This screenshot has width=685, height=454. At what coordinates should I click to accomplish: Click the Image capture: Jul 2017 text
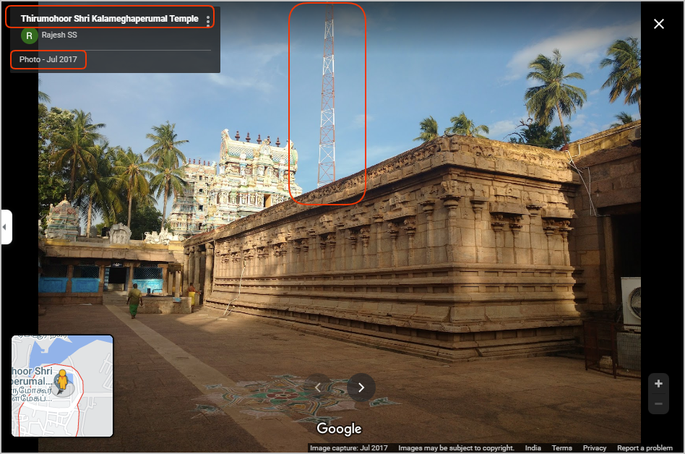[348, 448]
